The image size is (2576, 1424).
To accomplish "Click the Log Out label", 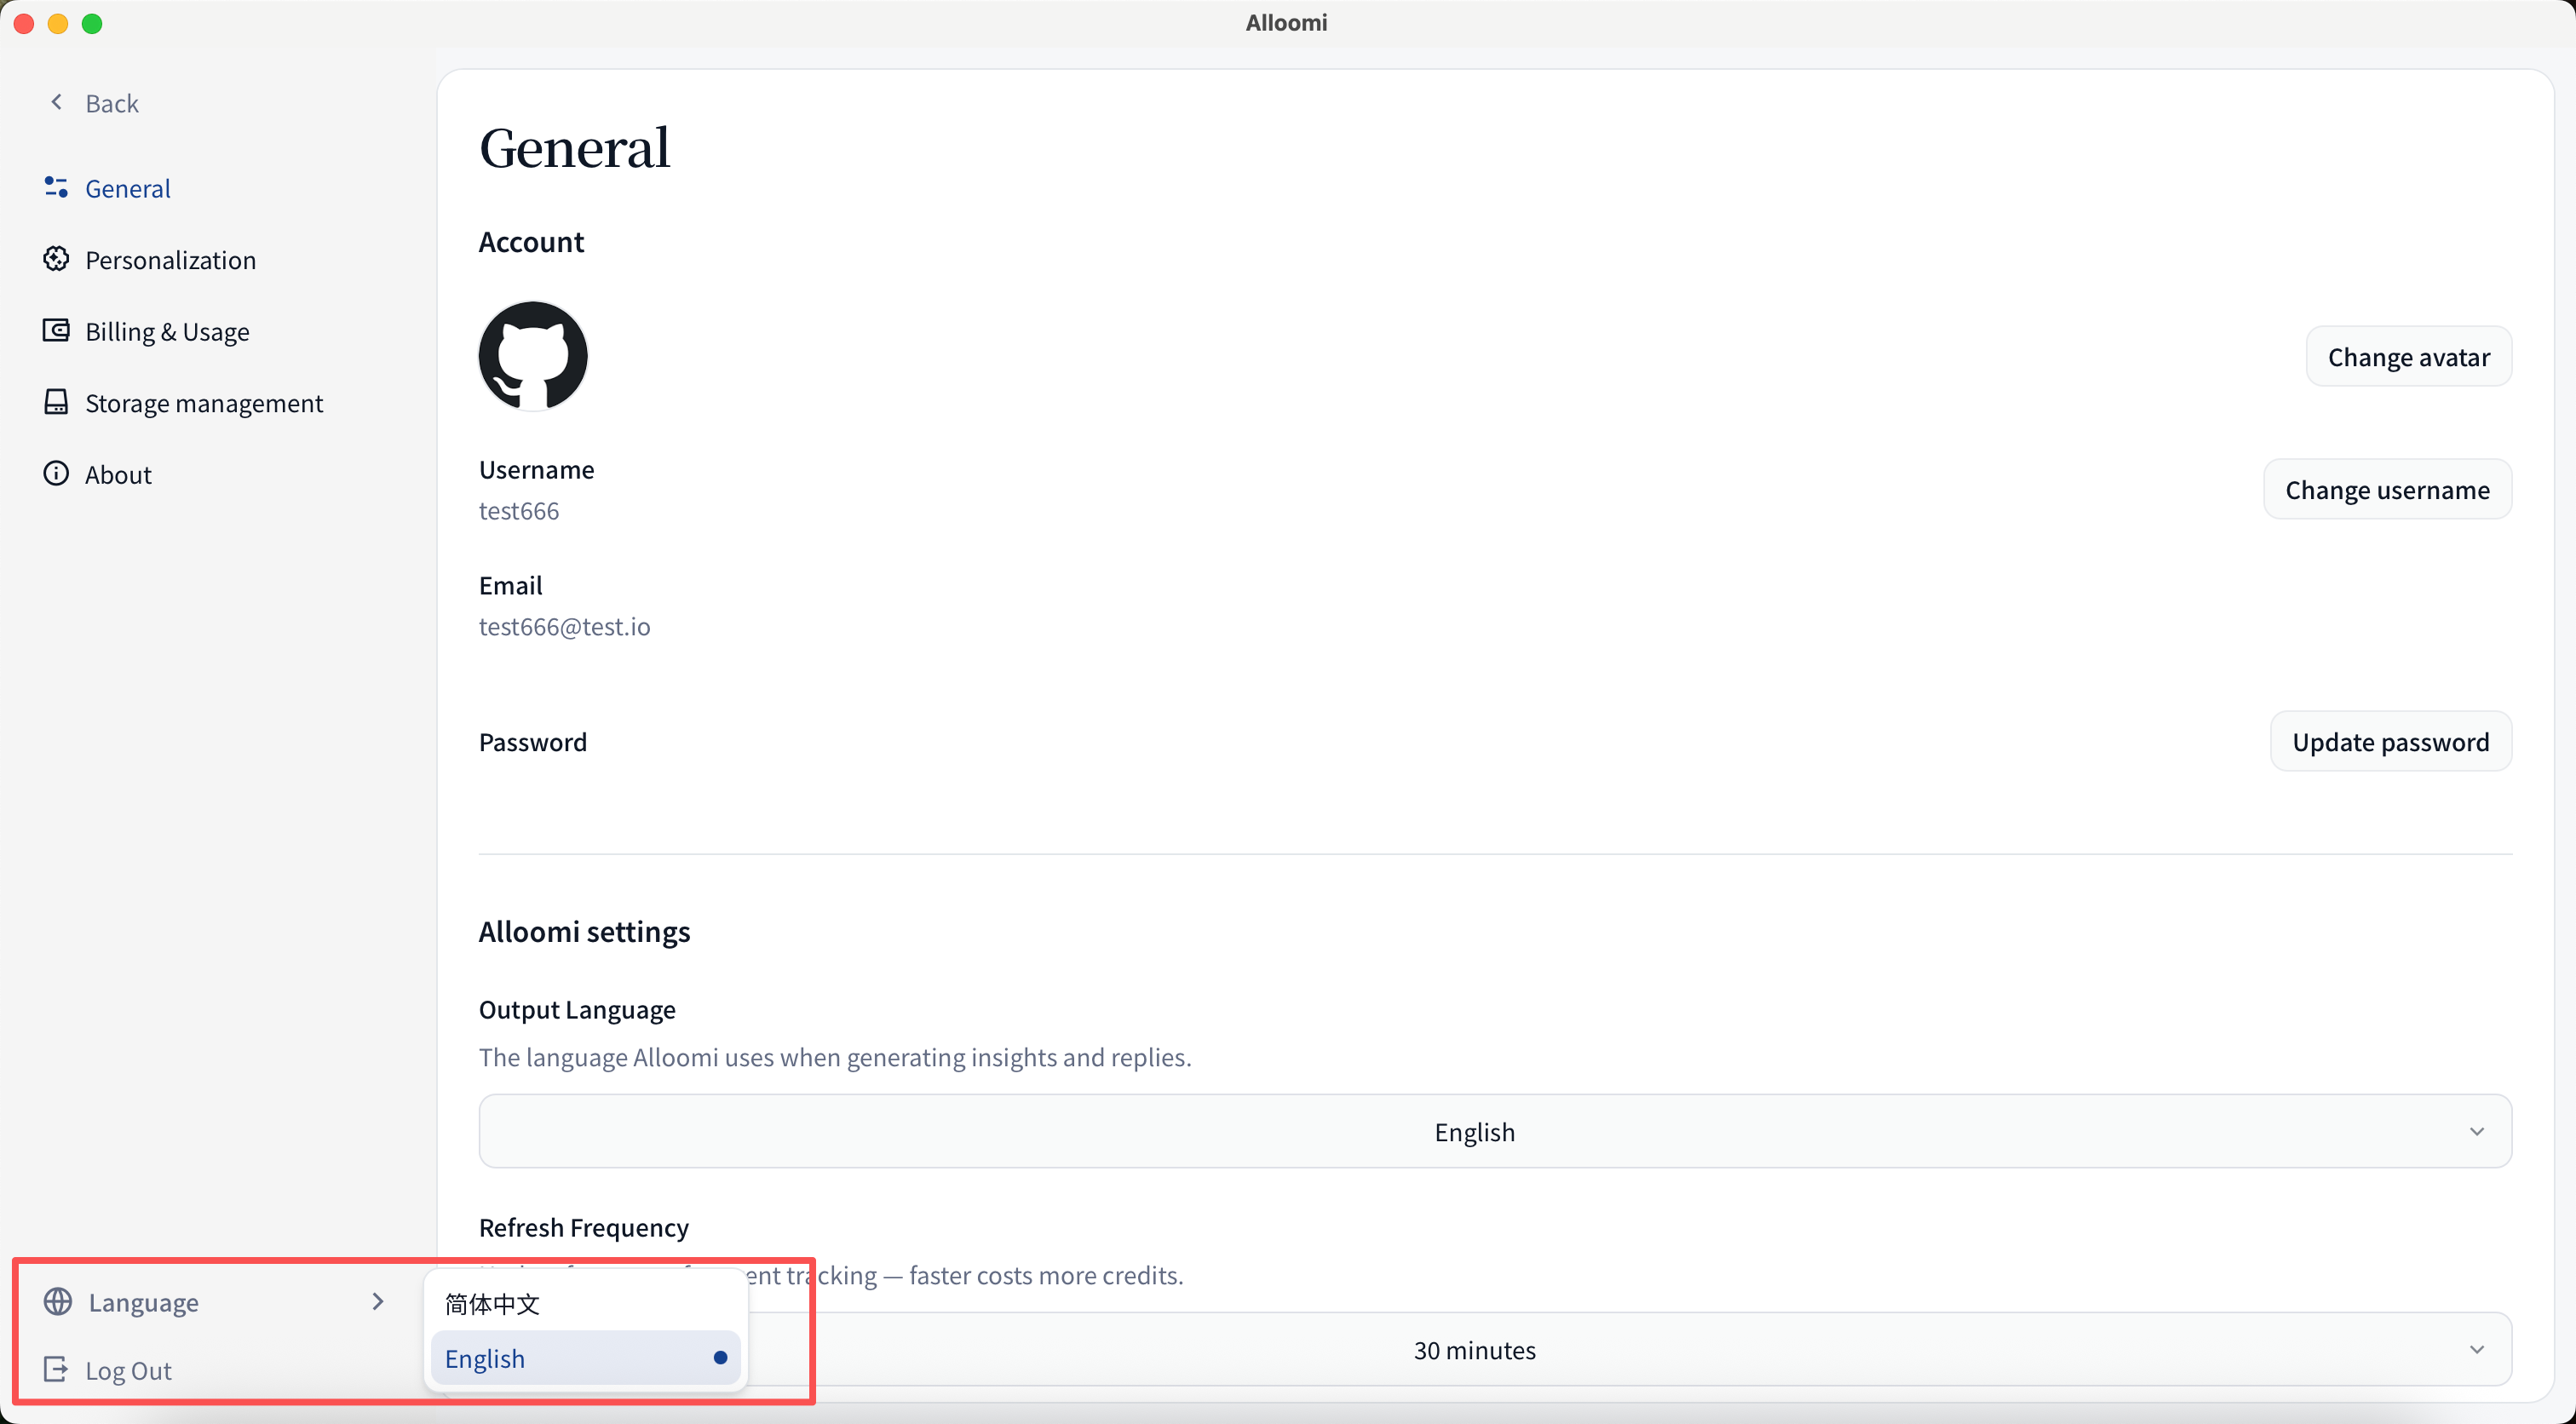I will point(128,1370).
